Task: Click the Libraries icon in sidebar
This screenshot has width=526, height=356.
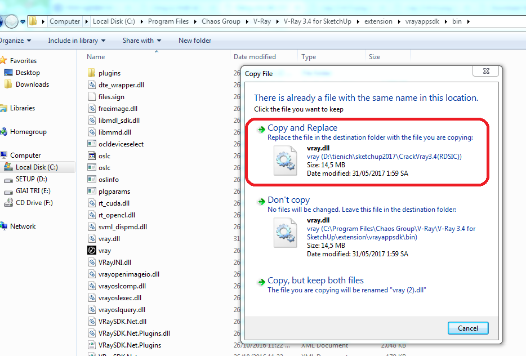Action: 4,108
